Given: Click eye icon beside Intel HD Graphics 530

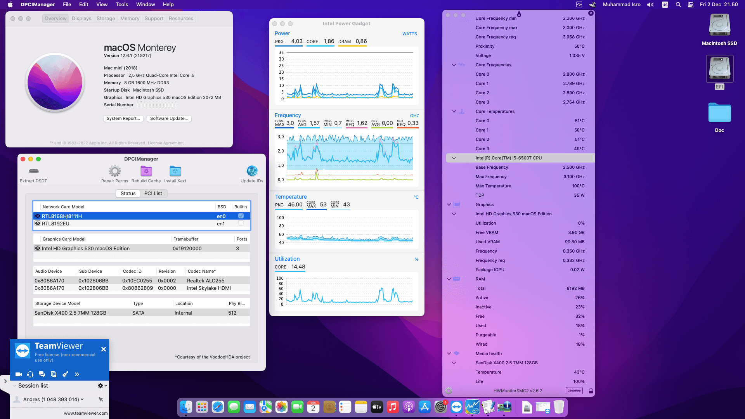Looking at the screenshot, I should 38,248.
